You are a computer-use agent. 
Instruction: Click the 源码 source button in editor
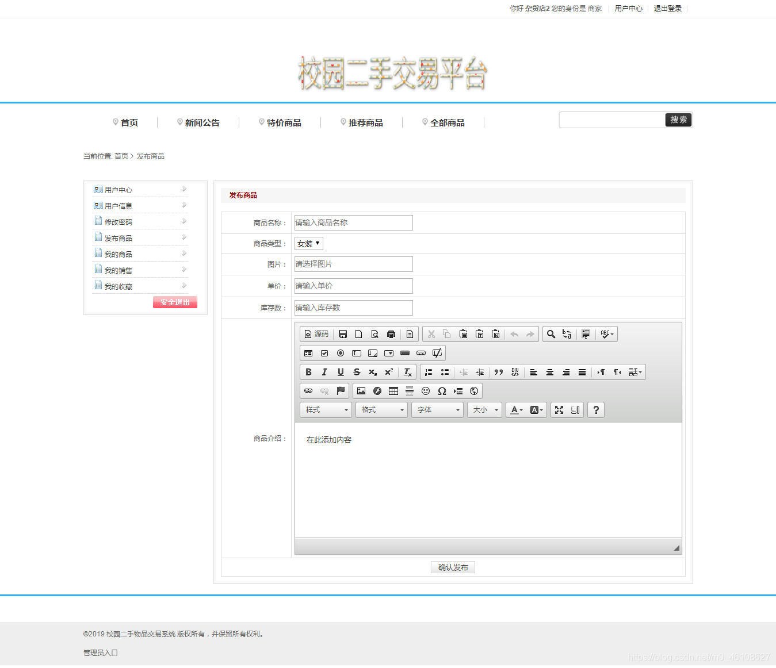[316, 334]
